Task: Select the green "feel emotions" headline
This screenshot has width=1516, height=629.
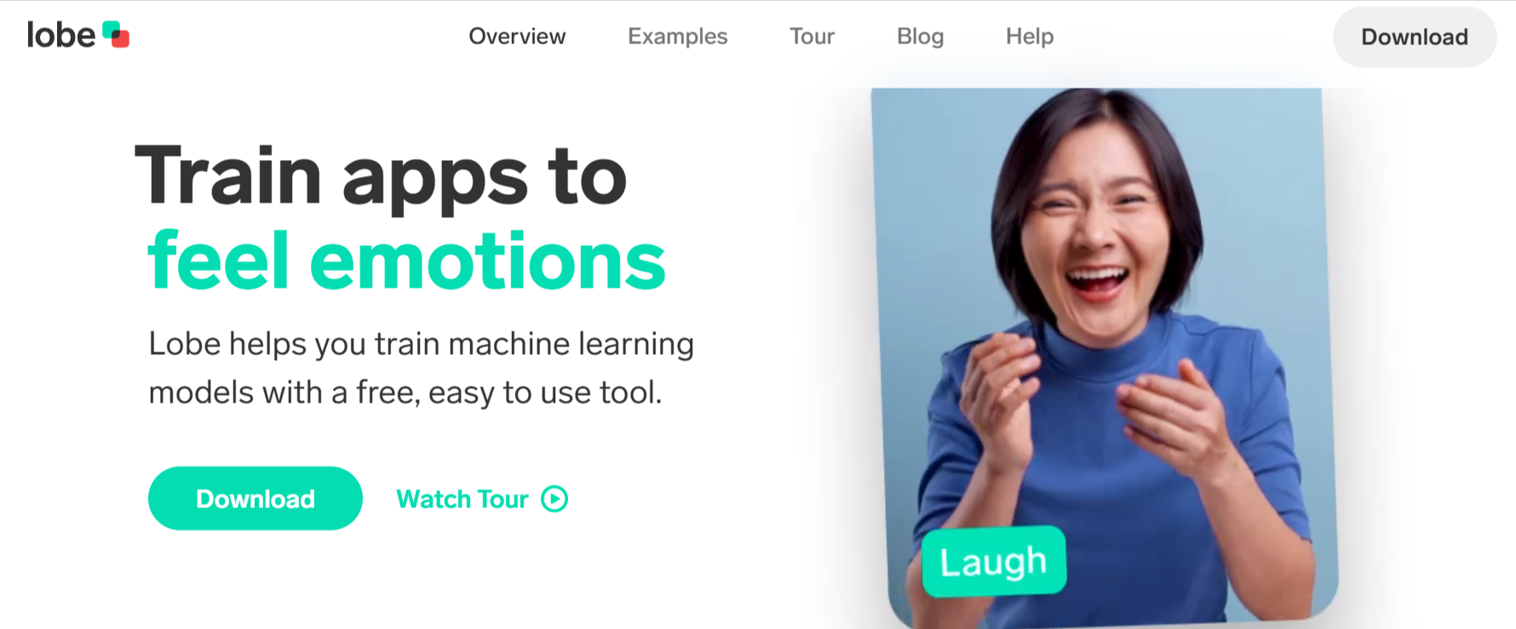Action: tap(406, 260)
